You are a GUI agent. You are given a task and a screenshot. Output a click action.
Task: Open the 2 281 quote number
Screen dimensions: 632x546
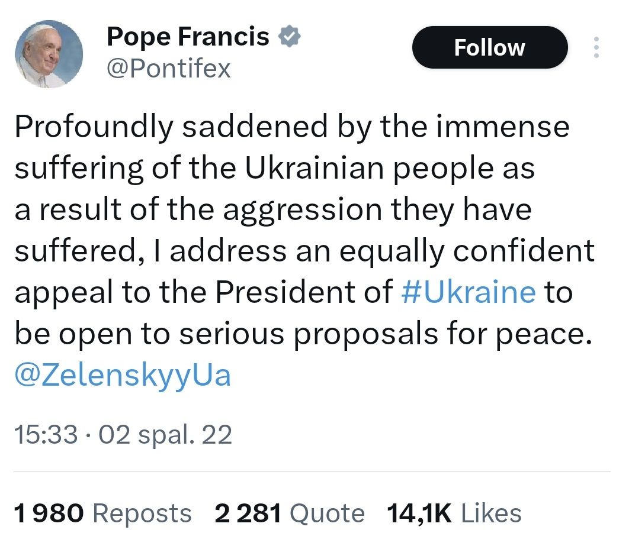click(x=248, y=513)
